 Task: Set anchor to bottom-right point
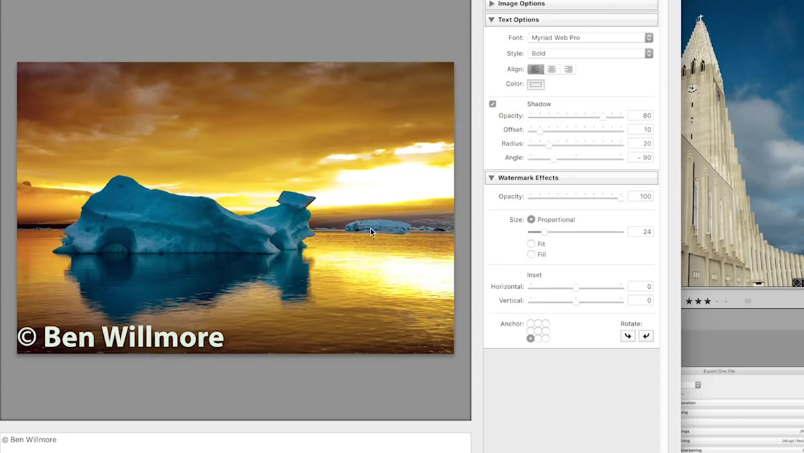tap(546, 338)
